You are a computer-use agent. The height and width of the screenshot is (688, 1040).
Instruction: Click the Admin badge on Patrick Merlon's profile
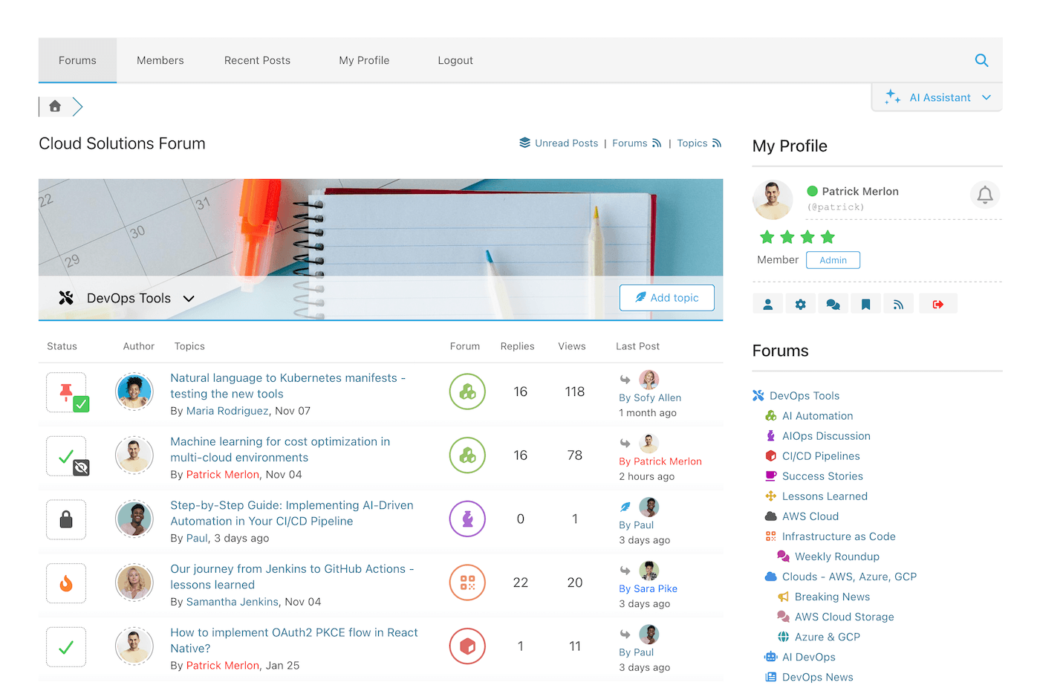coord(833,259)
